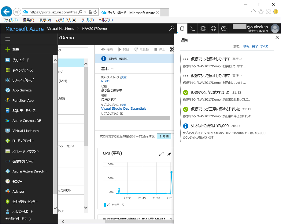Open the ツール(T) menu
The image size is (281, 224).
pyautogui.click(x=87, y=20)
